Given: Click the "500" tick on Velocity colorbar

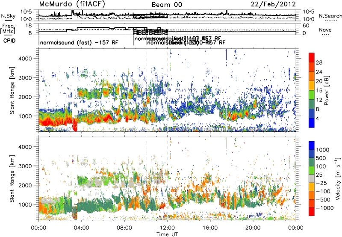Looking at the screenshot, I should (321, 158).
